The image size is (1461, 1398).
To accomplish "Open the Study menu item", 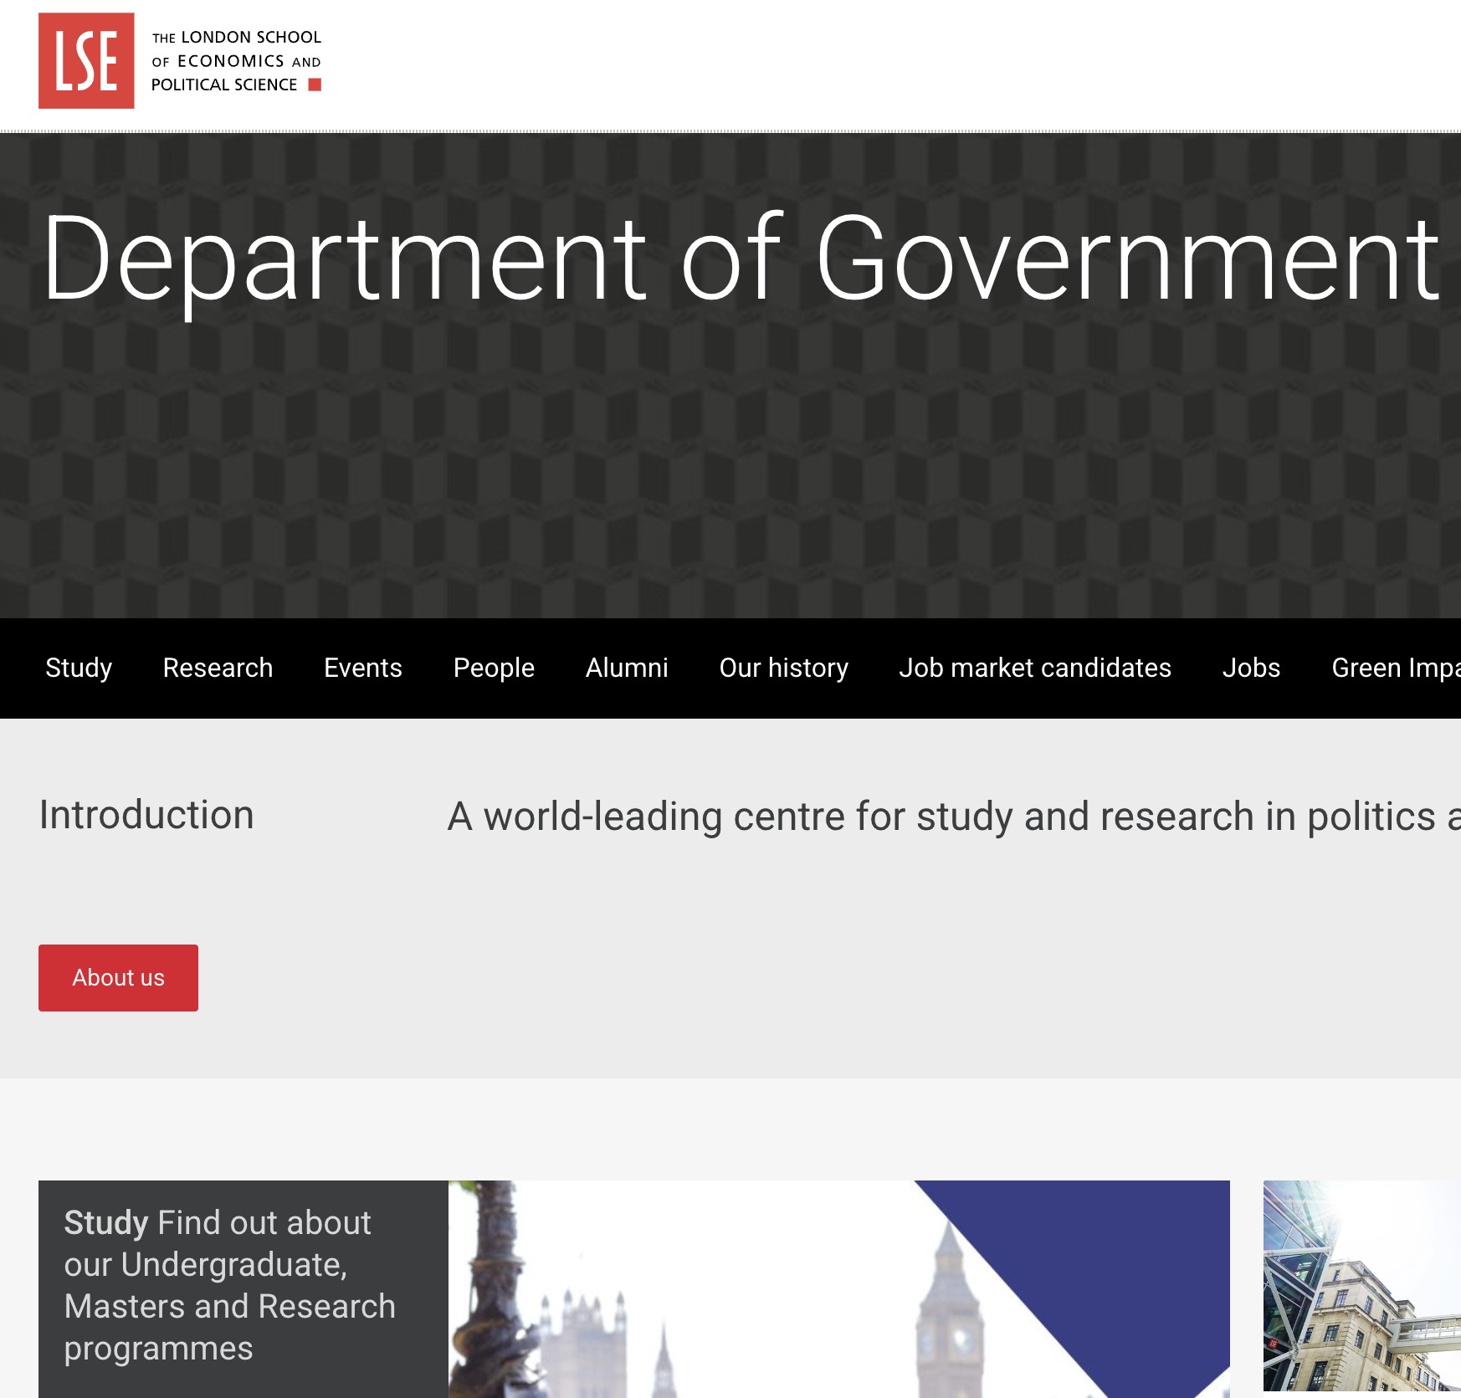I will [x=79, y=668].
